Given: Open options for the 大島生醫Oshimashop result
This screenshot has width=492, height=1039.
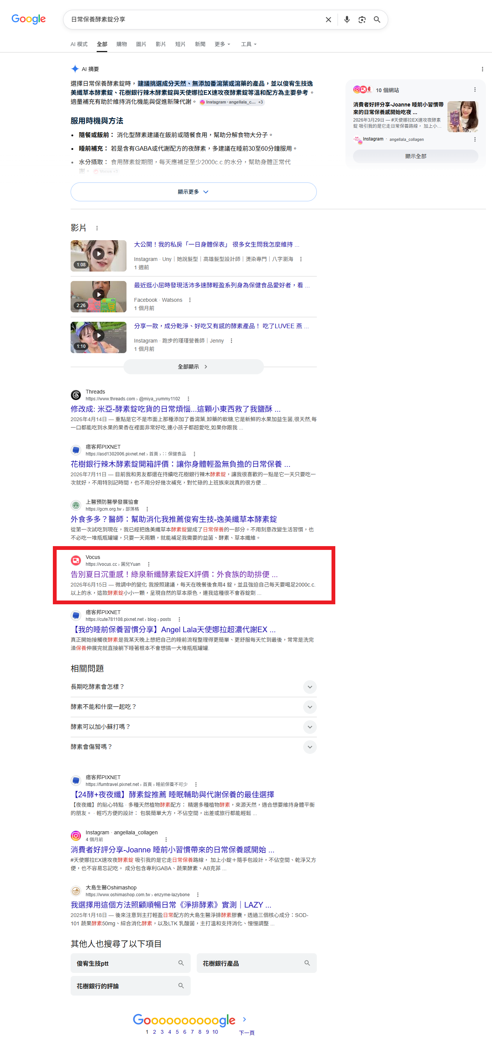Looking at the screenshot, I should coord(197,895).
